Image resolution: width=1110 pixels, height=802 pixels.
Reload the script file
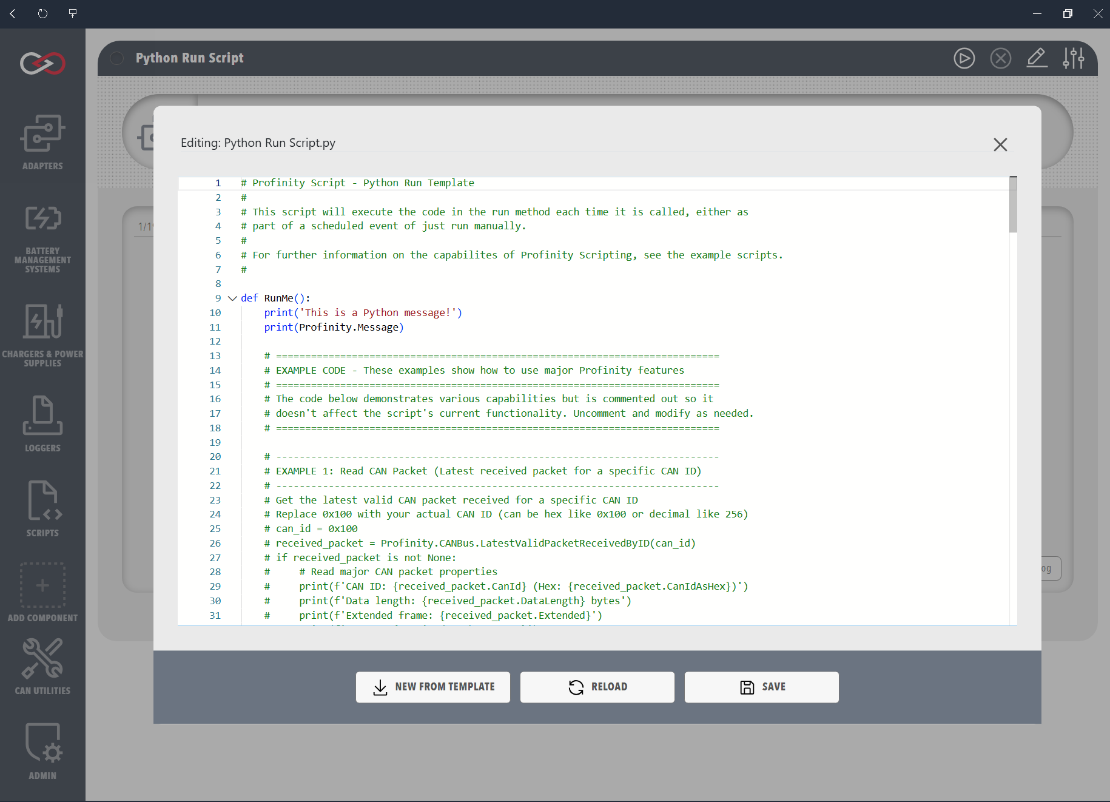point(597,687)
